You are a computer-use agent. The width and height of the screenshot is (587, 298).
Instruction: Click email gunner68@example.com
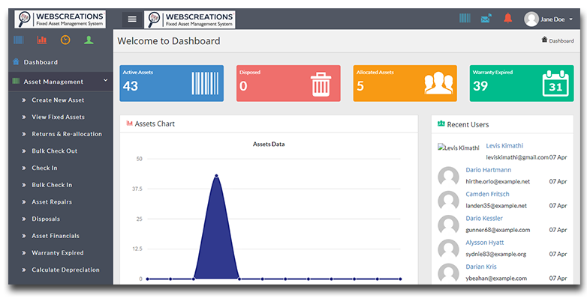pos(498,230)
